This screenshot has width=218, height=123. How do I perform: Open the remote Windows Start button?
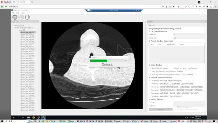pos(14,117)
